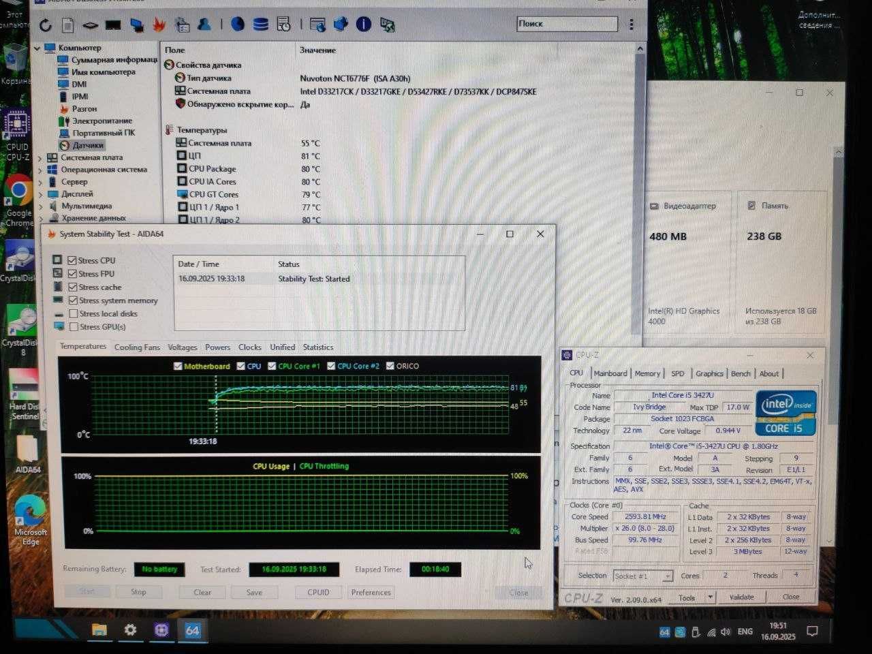The height and width of the screenshot is (654, 872).
Task: Click the blue database stack toolbar icon
Action: [260, 25]
